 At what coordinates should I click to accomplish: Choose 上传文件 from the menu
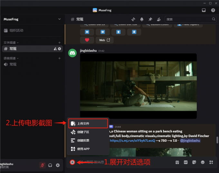click(88, 123)
